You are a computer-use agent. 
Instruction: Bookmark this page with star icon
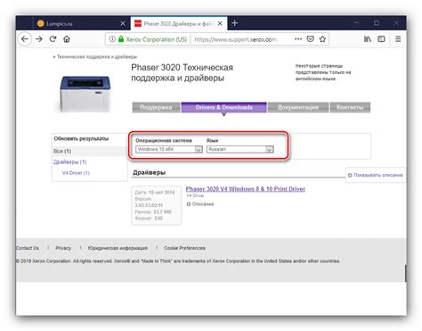click(x=322, y=39)
